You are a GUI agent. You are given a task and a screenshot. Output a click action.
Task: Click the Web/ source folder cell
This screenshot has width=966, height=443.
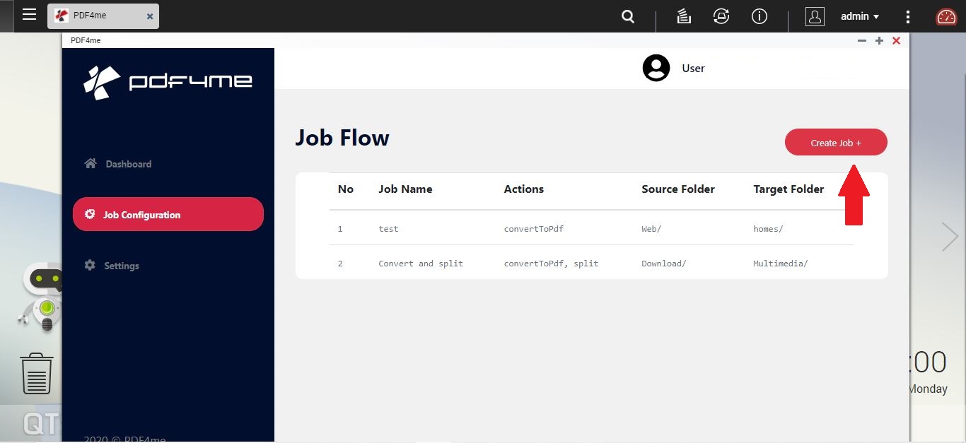651,229
